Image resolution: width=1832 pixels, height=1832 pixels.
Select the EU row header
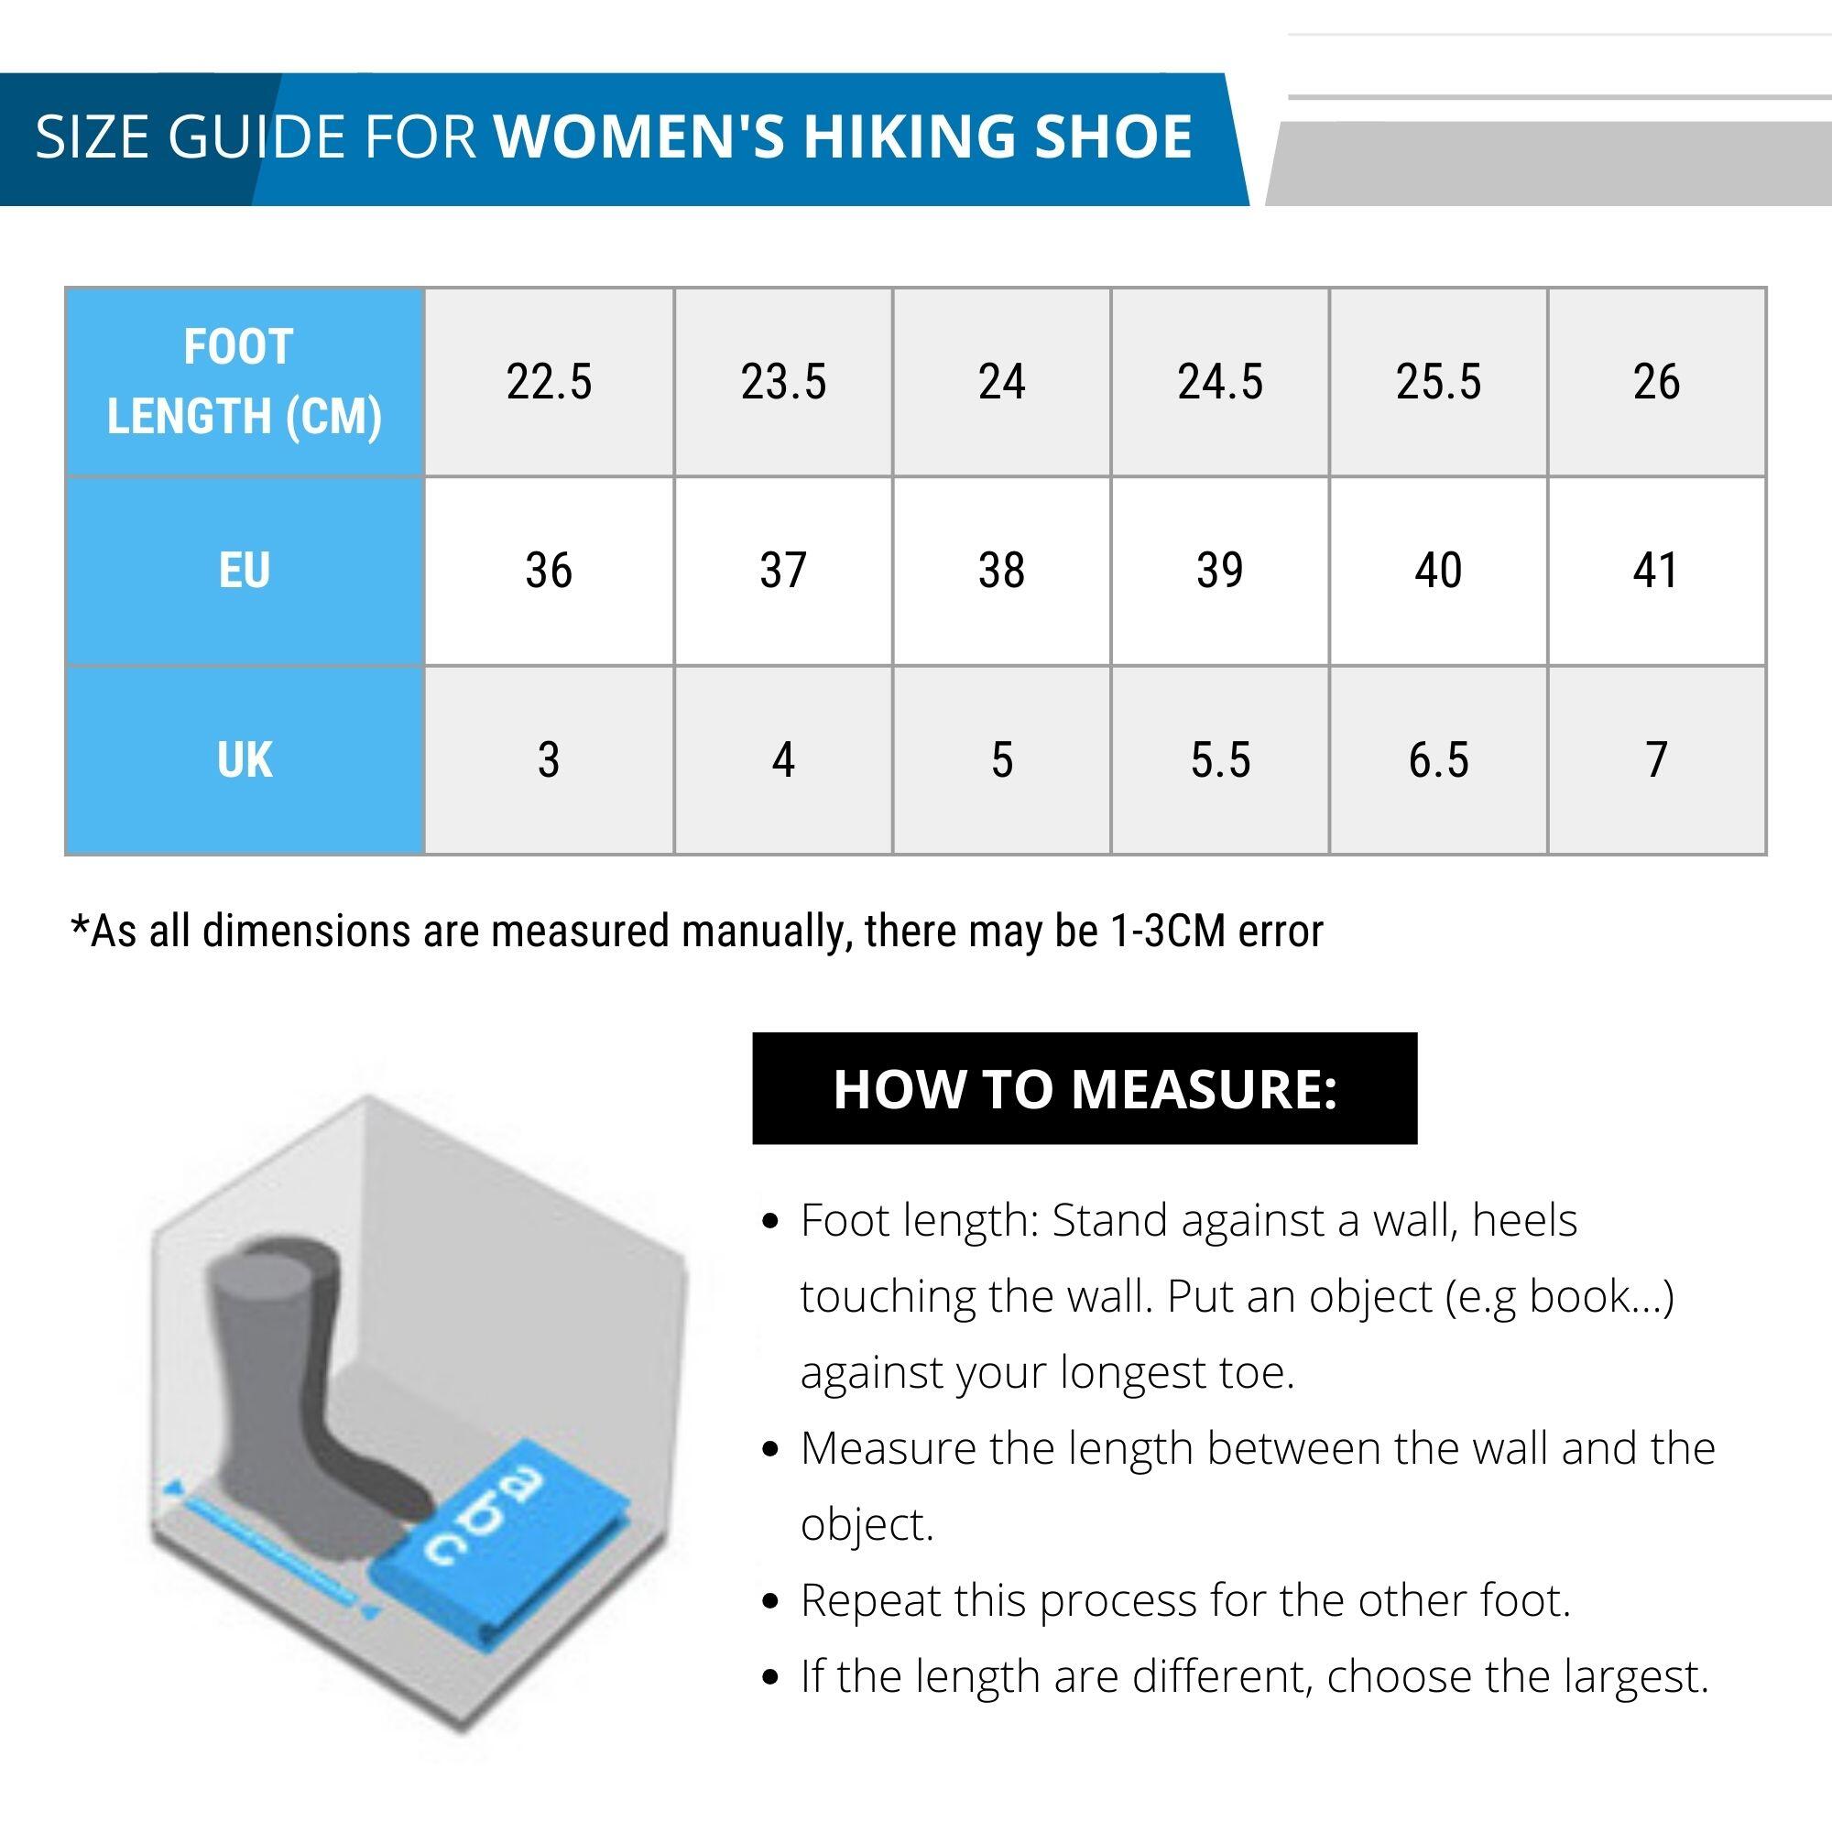tap(245, 571)
